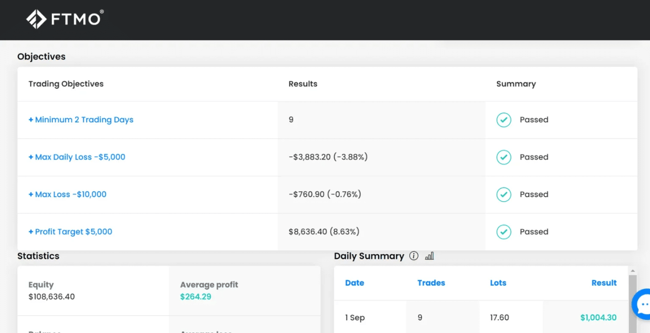Expand Minimum 2 Trading Days objective
Image resolution: width=650 pixels, height=333 pixels.
[x=81, y=120]
